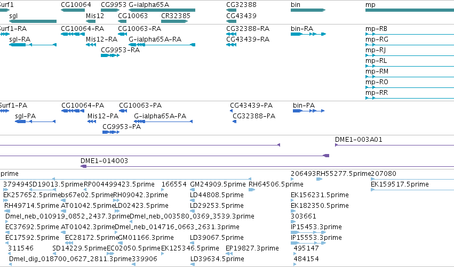Select the G-ialpha65A gene bar
Image resolution: width=454 pixels, height=267 pixels.
(162, 10)
